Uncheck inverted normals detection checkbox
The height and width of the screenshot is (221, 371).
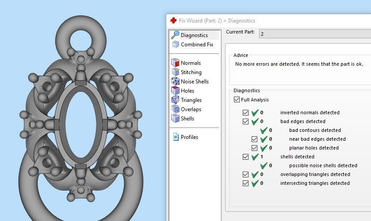245,112
